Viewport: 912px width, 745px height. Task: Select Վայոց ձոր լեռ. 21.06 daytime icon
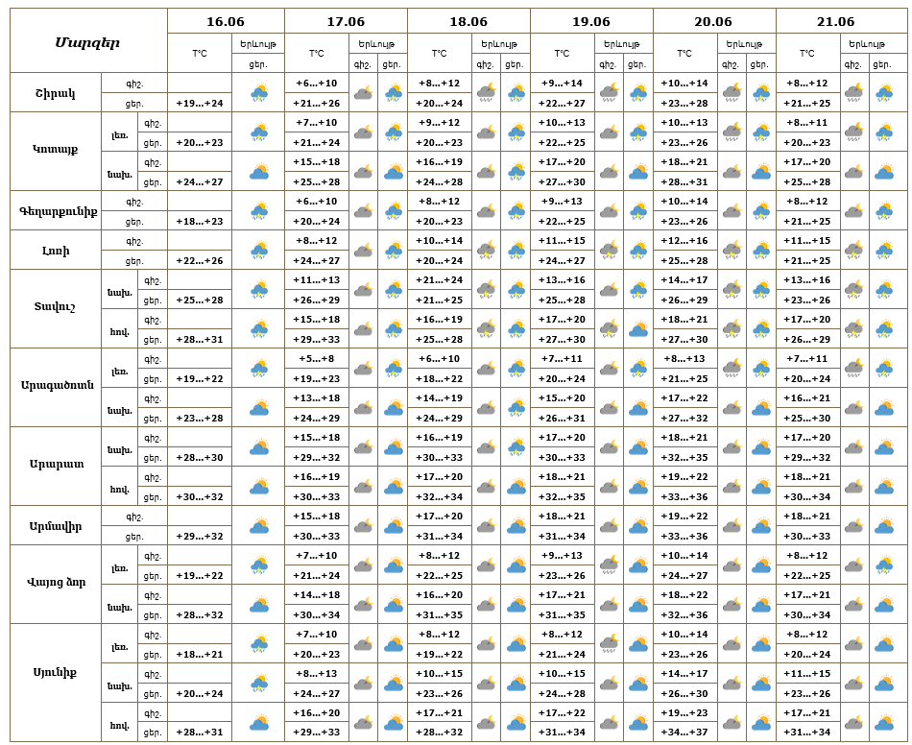884,565
